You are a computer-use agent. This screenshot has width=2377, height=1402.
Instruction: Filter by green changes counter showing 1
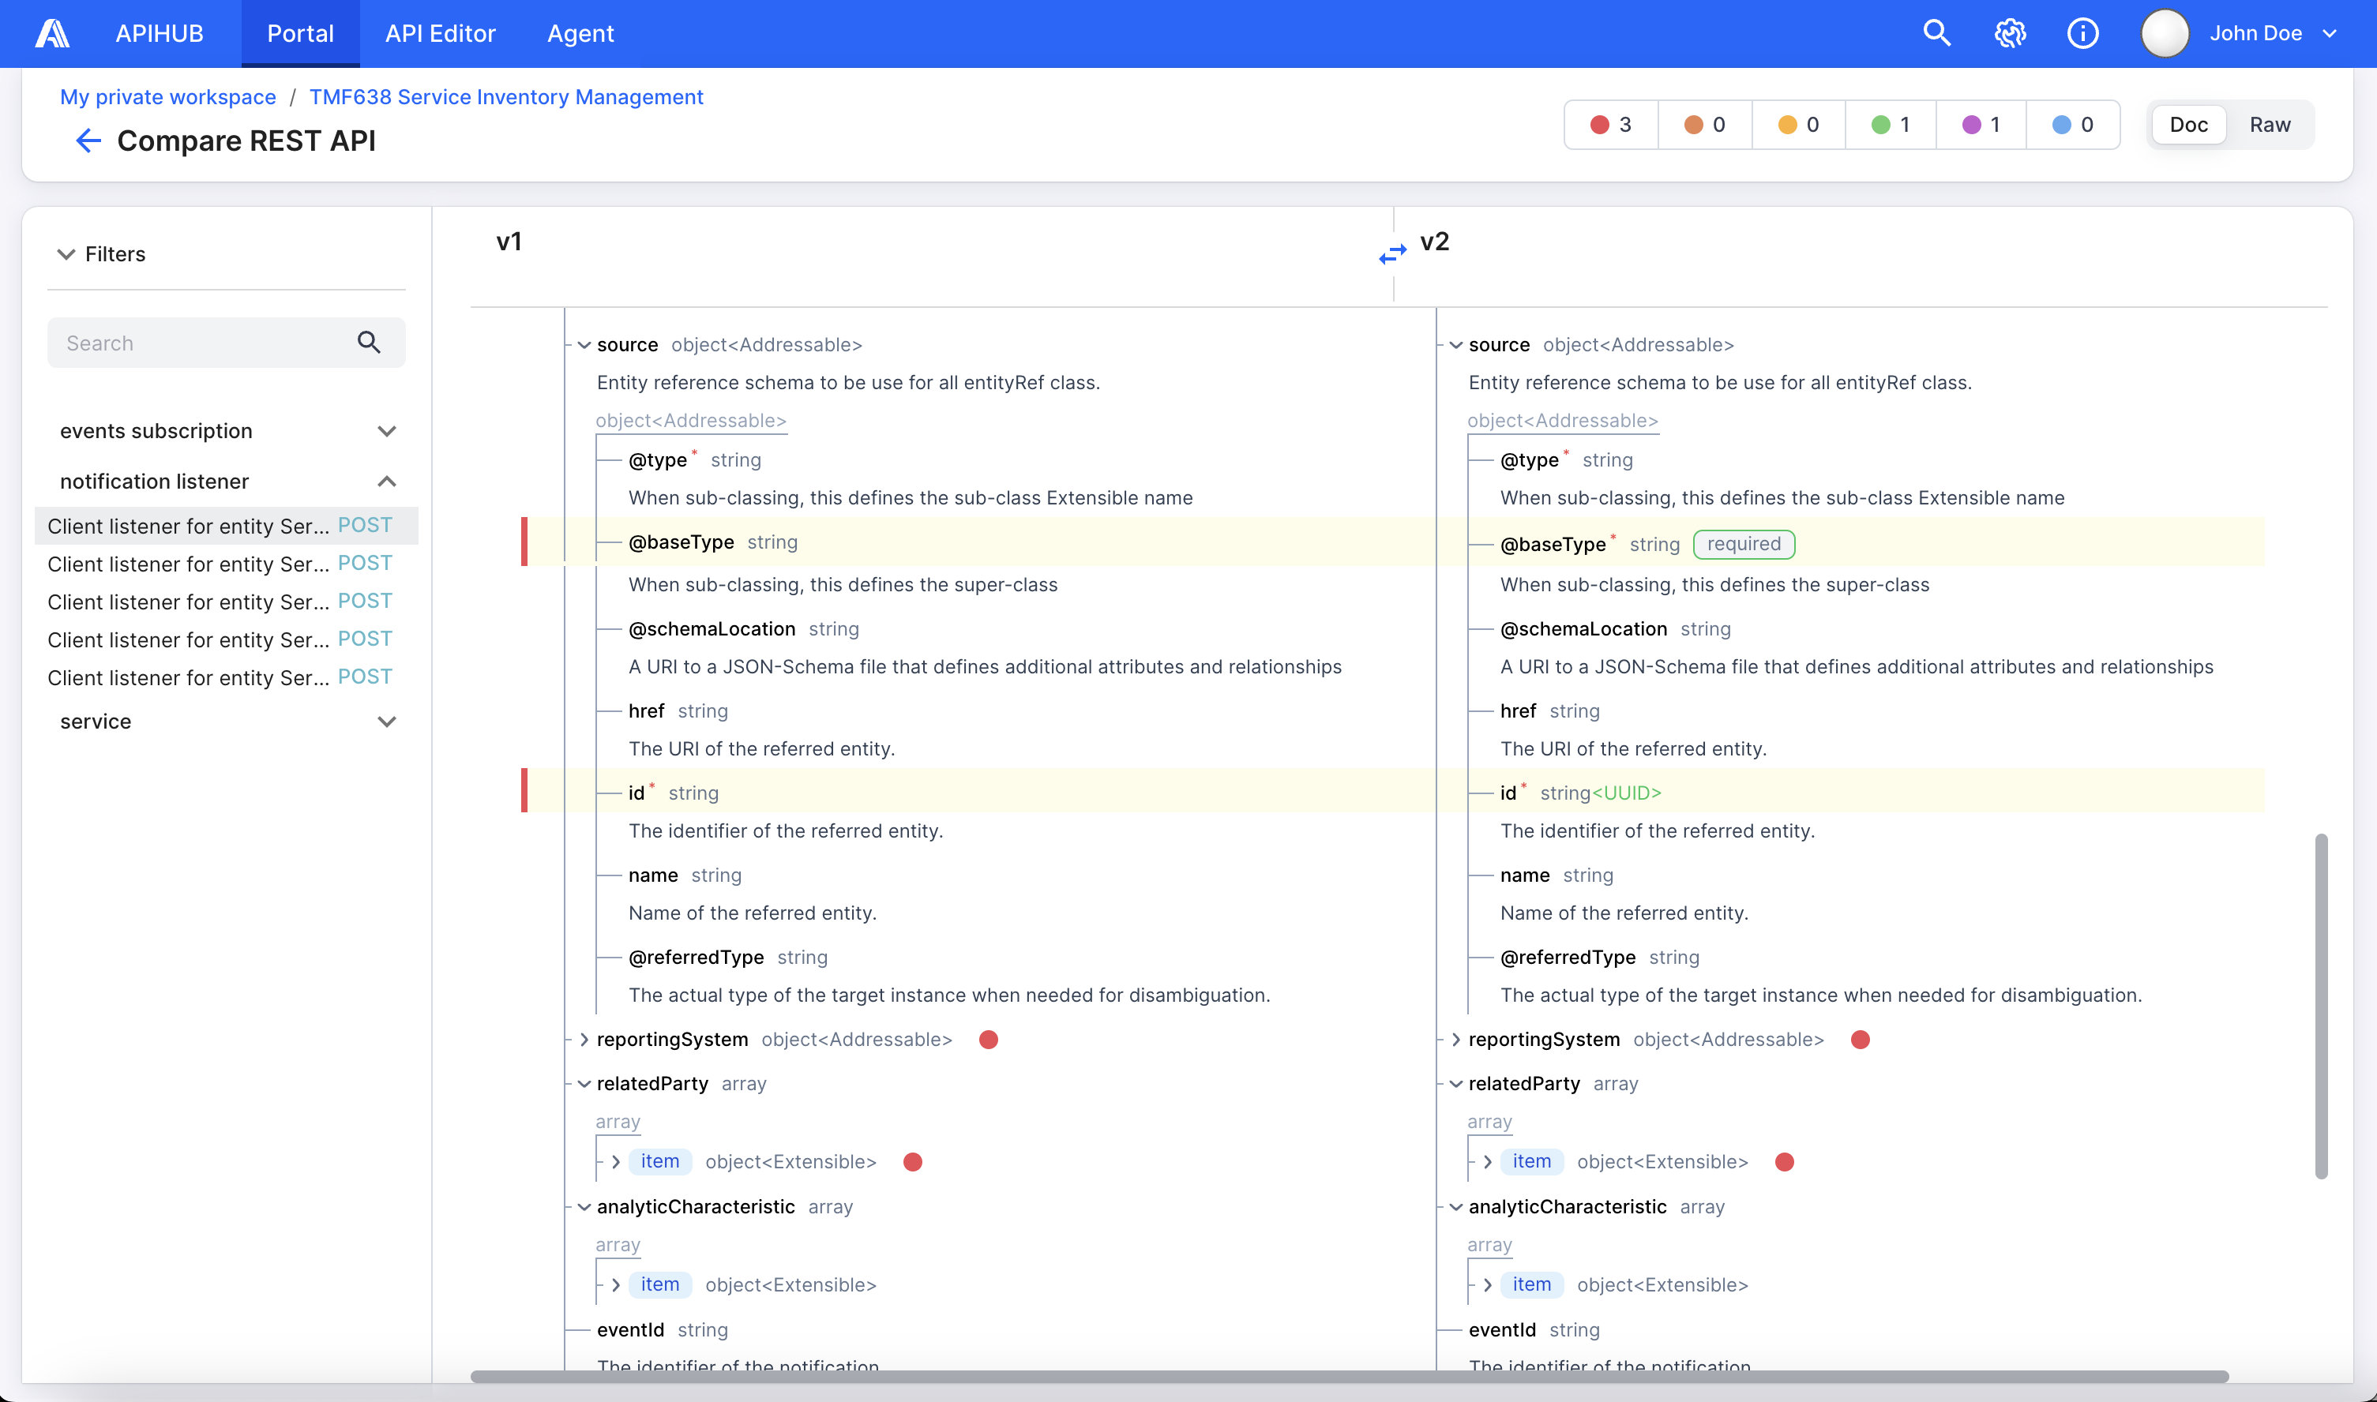[1891, 125]
